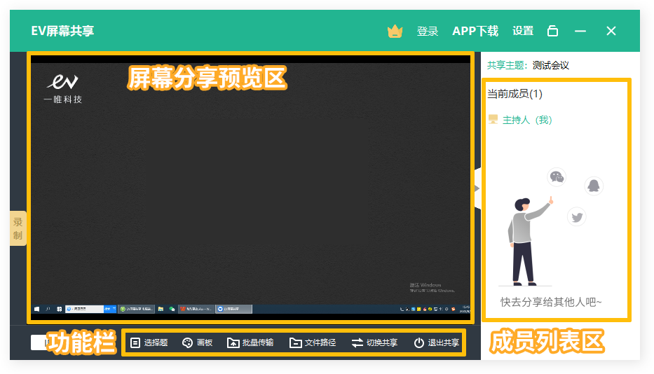Click 切换共享 to switch sharing

point(374,342)
